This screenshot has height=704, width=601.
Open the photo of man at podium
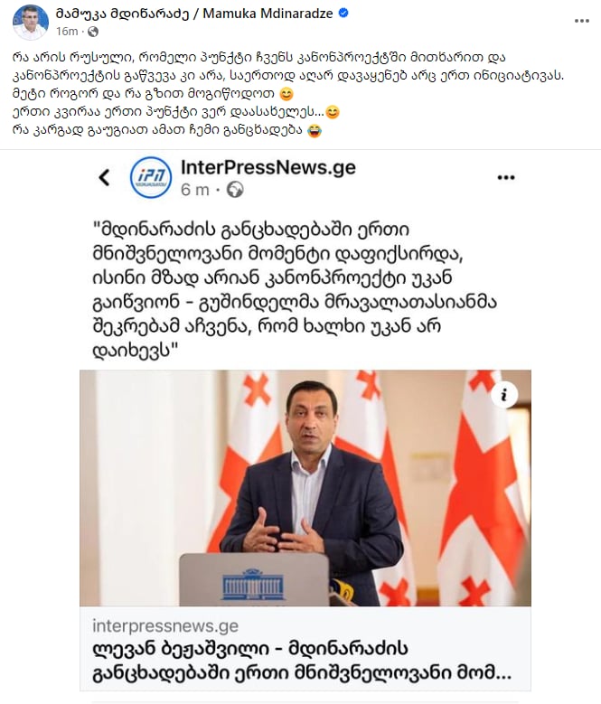[x=305, y=488]
